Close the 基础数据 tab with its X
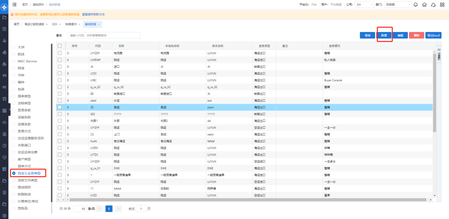 click(x=99, y=24)
